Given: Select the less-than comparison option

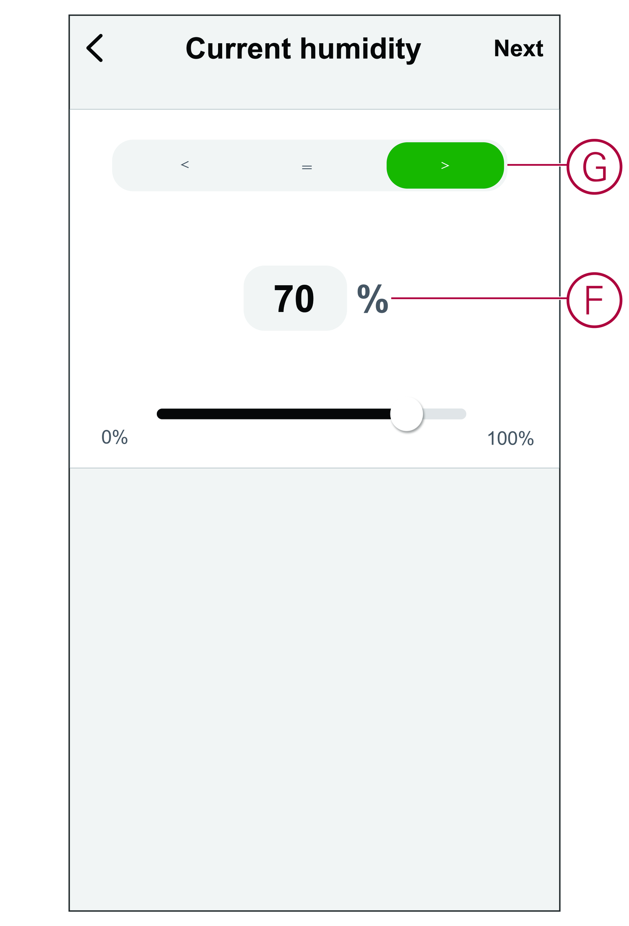Looking at the screenshot, I should 185,165.
